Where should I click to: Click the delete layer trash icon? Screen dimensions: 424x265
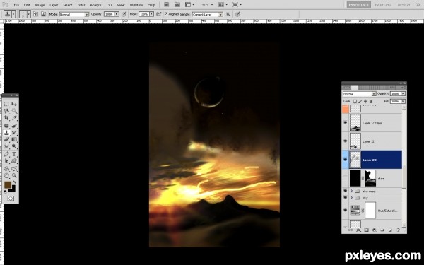(x=398, y=230)
